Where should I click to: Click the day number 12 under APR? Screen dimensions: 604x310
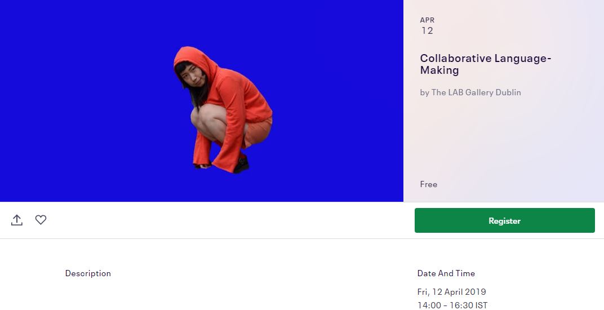(x=427, y=31)
